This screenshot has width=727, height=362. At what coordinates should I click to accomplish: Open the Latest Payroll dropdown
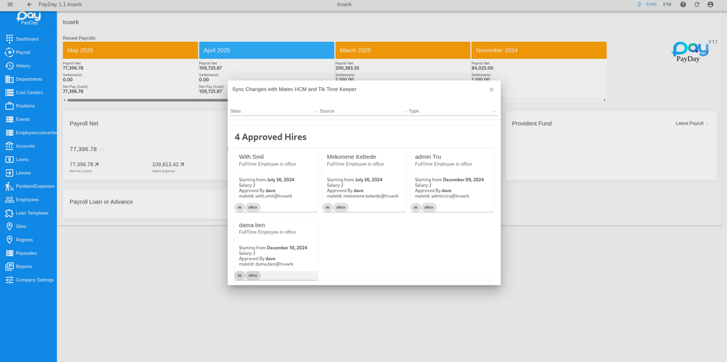tap(692, 123)
